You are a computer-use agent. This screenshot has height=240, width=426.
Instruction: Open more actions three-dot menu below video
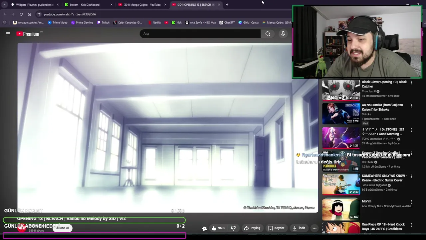click(315, 228)
